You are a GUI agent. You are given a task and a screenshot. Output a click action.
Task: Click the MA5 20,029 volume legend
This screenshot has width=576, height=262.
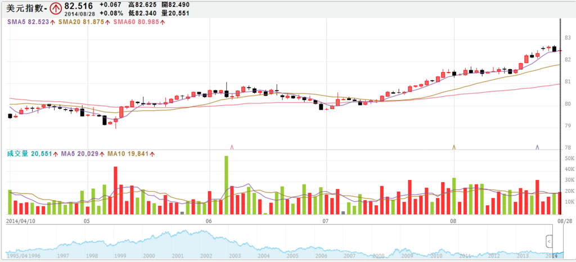(80, 154)
